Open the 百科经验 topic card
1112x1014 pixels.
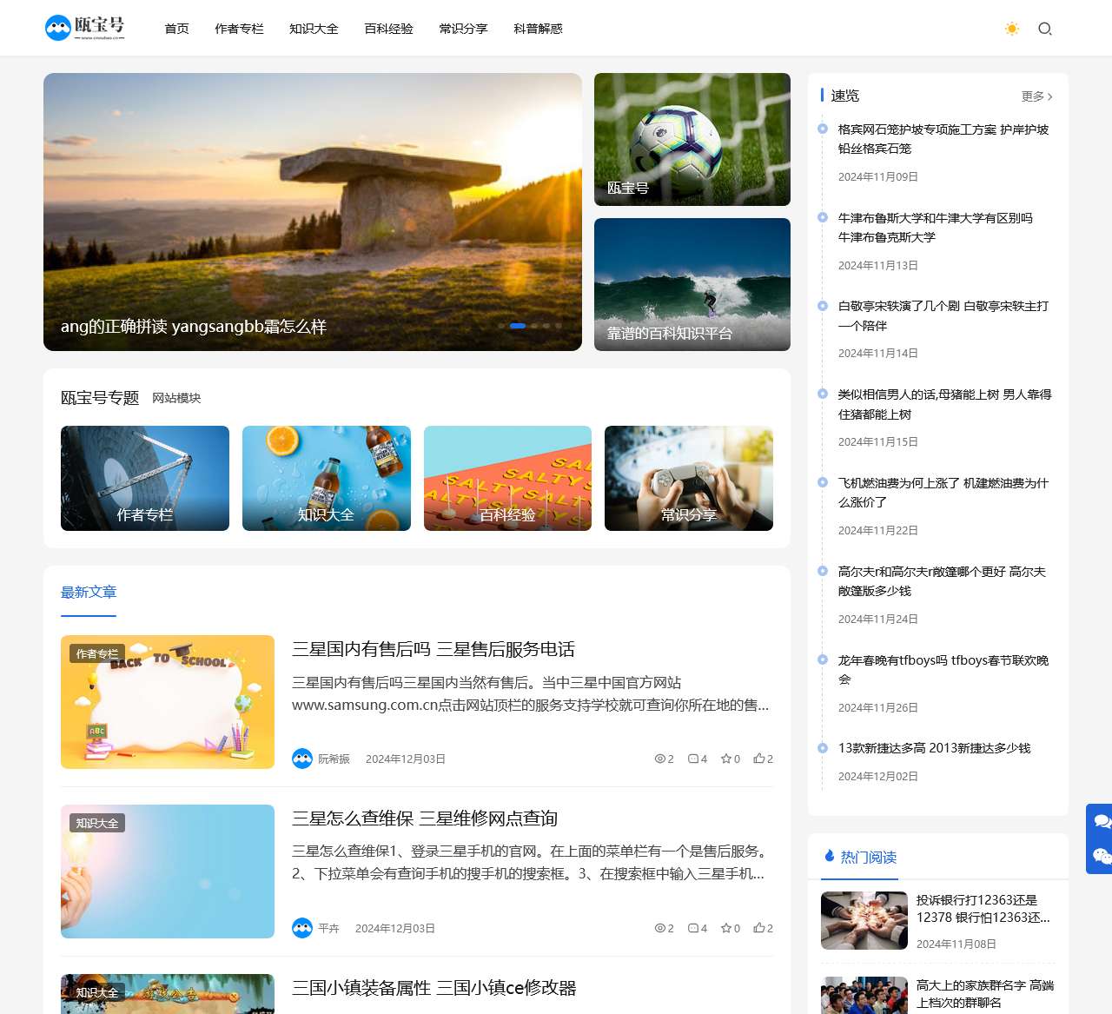pos(507,478)
